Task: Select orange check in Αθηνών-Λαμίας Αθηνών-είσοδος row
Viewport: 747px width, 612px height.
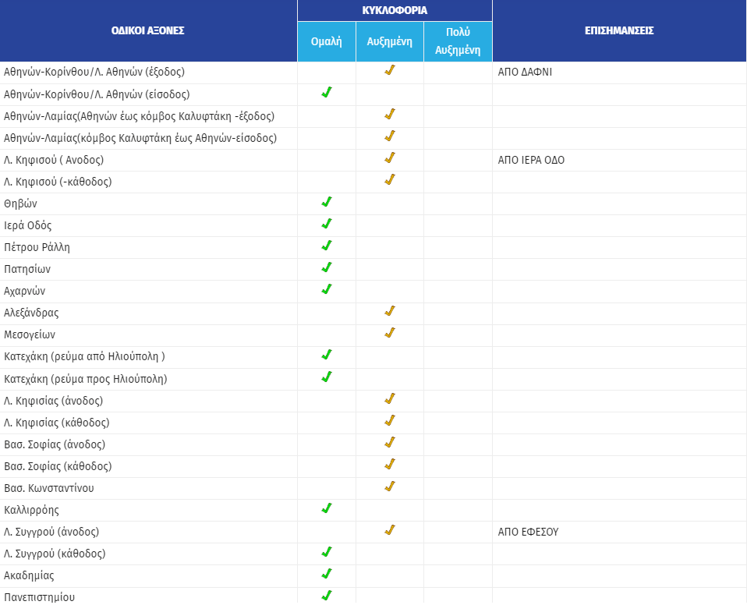Action: point(390,136)
